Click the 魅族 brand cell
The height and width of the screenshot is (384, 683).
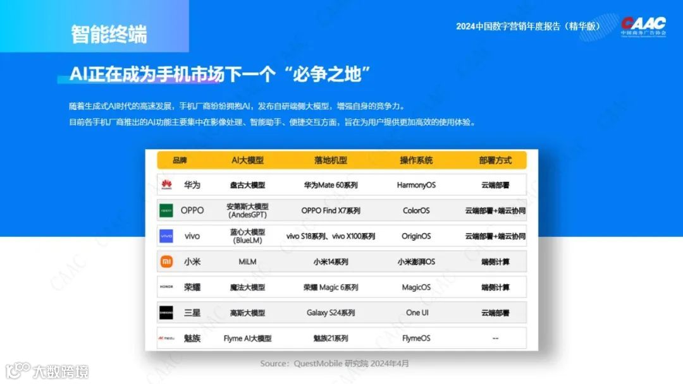(x=192, y=339)
